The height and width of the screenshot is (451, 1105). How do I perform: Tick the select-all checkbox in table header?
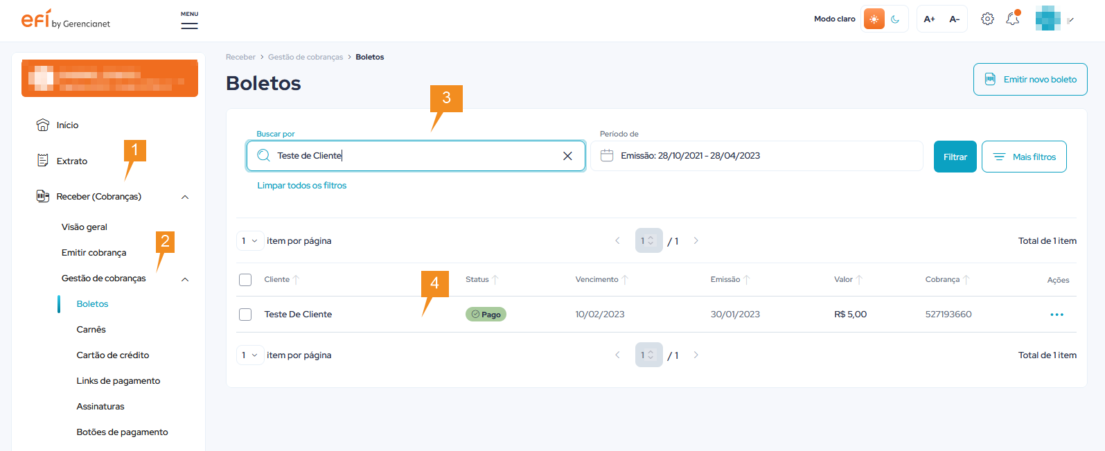(x=245, y=280)
